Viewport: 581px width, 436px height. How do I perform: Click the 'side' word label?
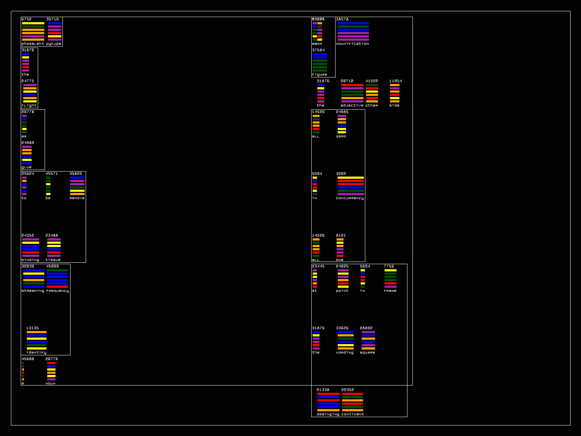394,105
